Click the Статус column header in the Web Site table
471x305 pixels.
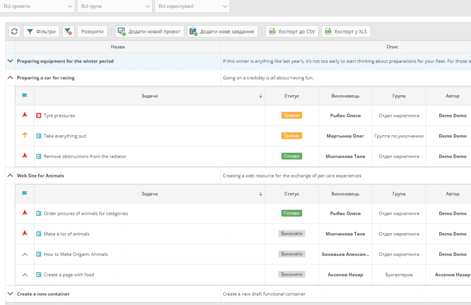tap(292, 194)
